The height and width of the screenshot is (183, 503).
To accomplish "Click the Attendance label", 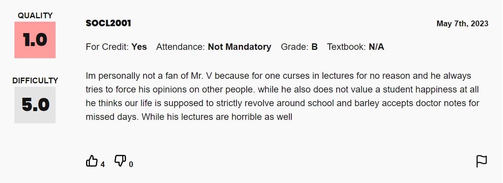I will pyautogui.click(x=181, y=47).
